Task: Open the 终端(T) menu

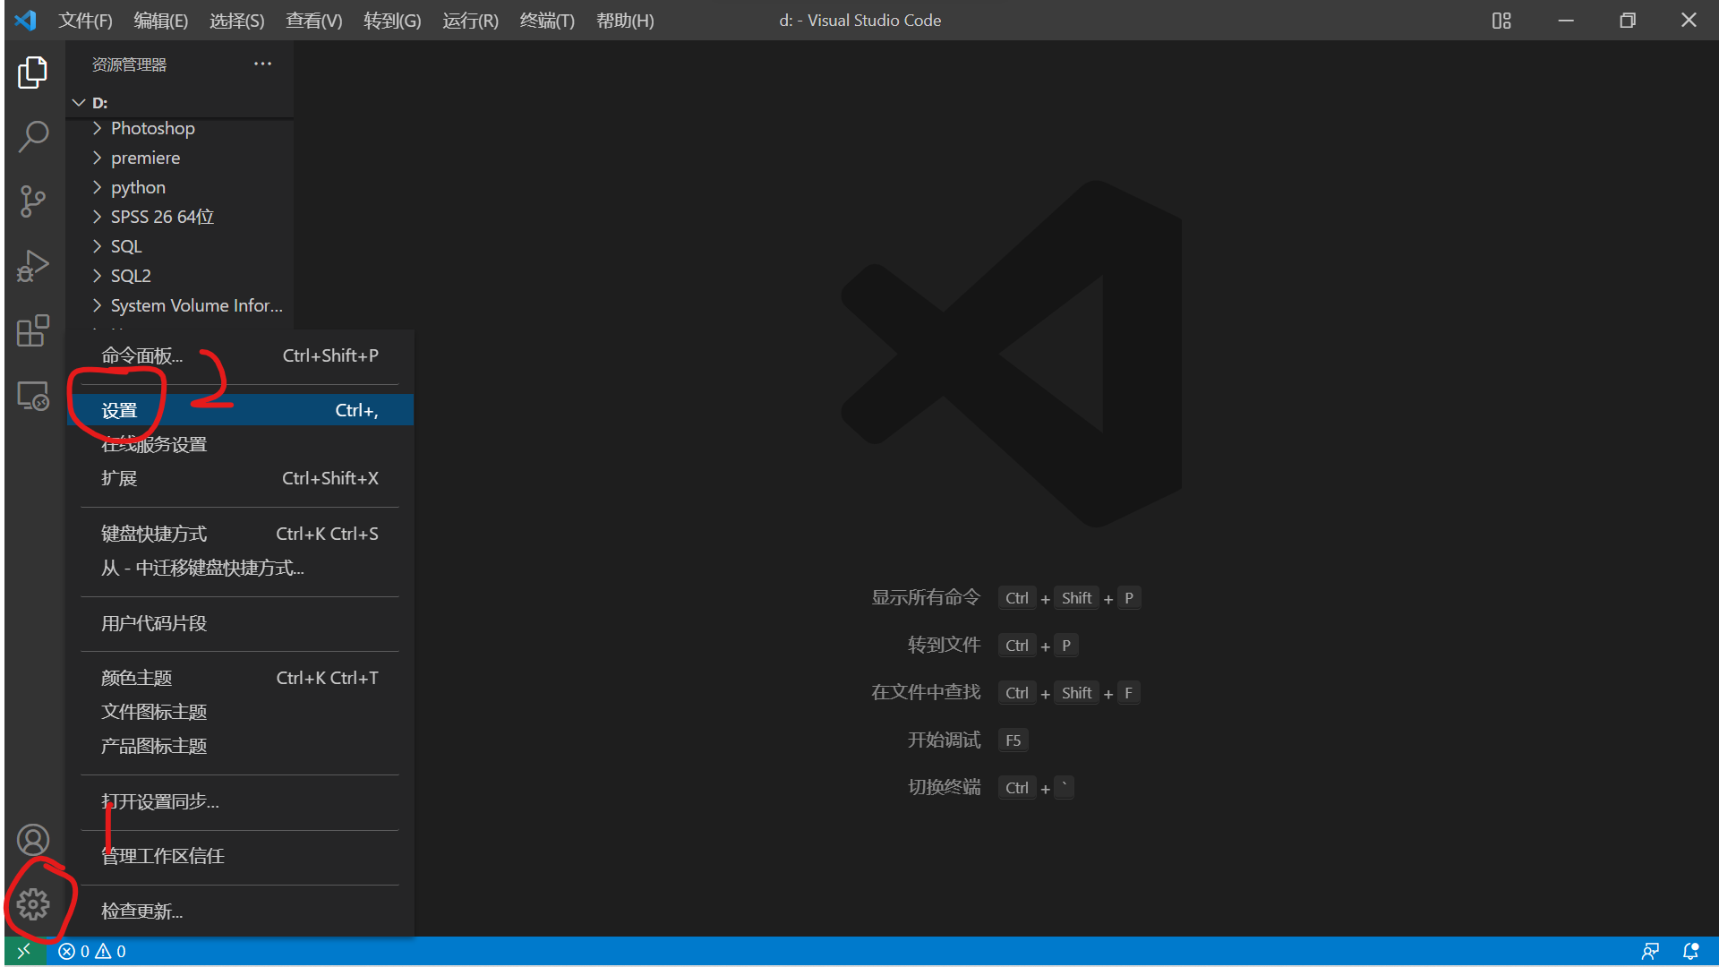Action: point(547,20)
